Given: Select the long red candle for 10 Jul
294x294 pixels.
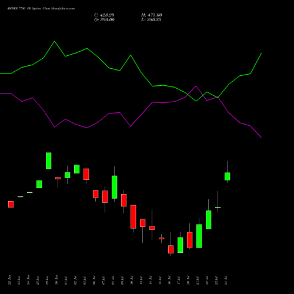Looking at the screenshot, I should [x=133, y=217].
